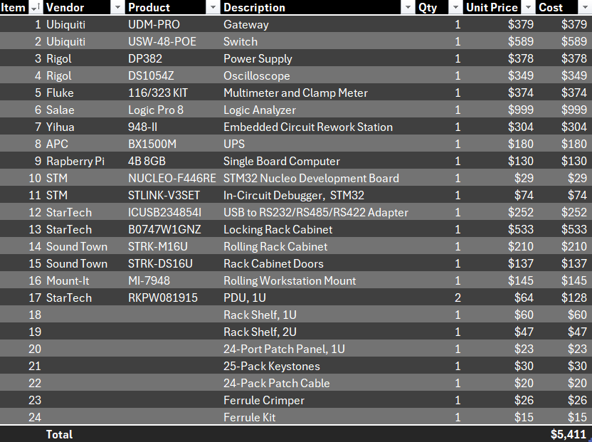This screenshot has height=442, width=592.
Task: Click the $128 cost cell
Action: pyautogui.click(x=564, y=298)
